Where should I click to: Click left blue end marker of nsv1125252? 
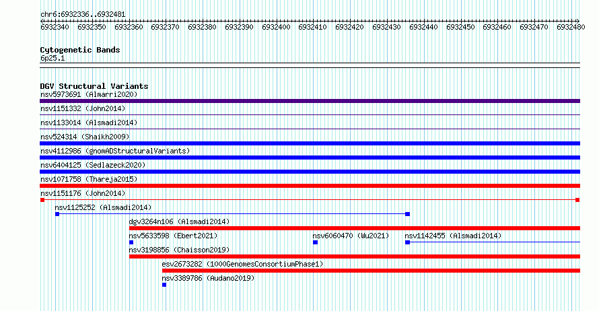tap(57, 214)
